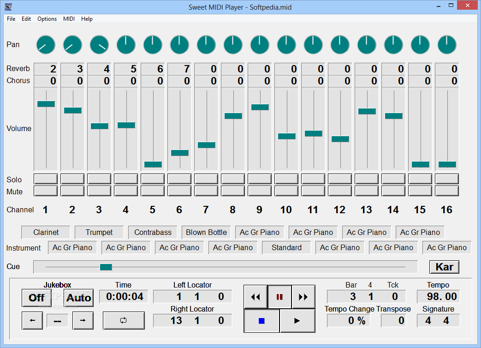Go to next jukebox song with right arrow
This screenshot has height=348, width=481.
coord(83,320)
